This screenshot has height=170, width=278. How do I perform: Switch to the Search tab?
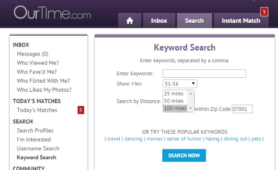[x=194, y=21]
